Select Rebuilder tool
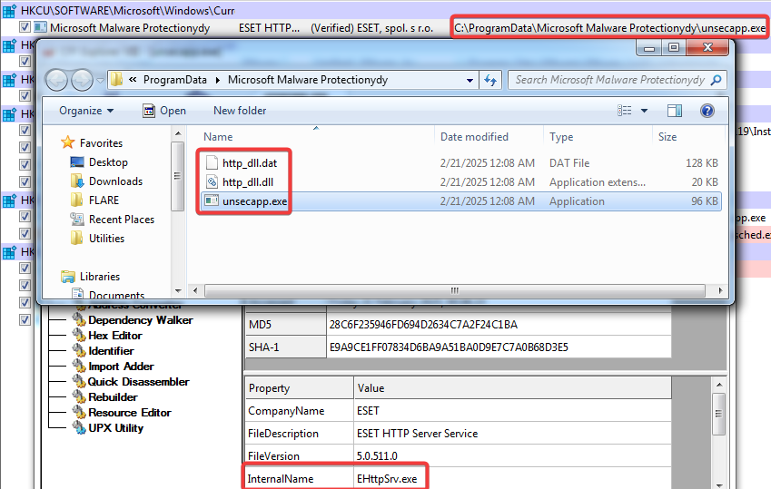The image size is (771, 489). point(113,397)
